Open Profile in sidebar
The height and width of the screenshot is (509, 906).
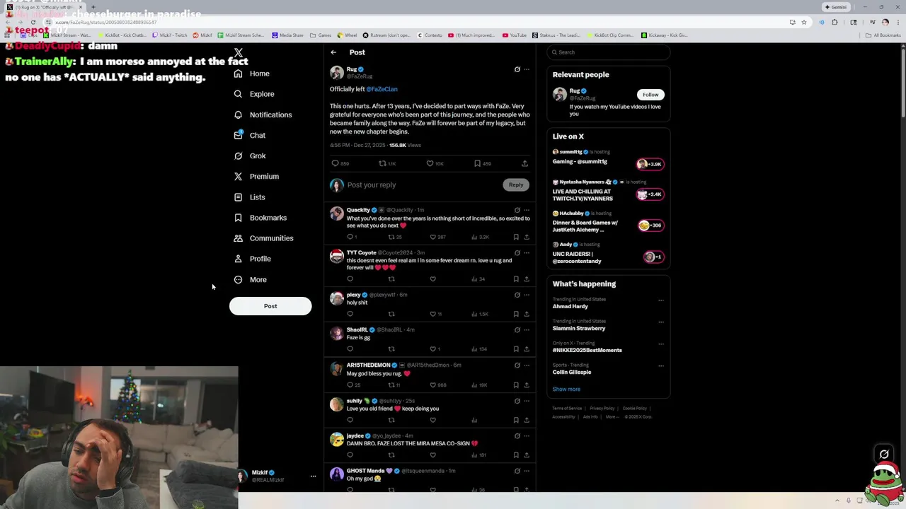click(x=252, y=259)
